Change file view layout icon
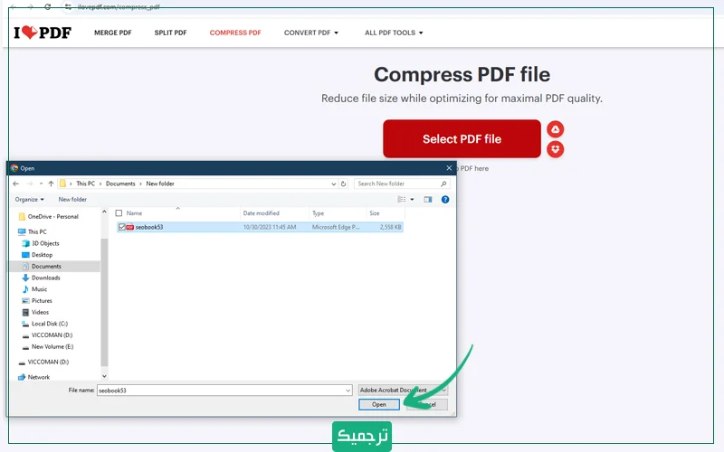Image resolution: width=724 pixels, height=452 pixels. 402,199
